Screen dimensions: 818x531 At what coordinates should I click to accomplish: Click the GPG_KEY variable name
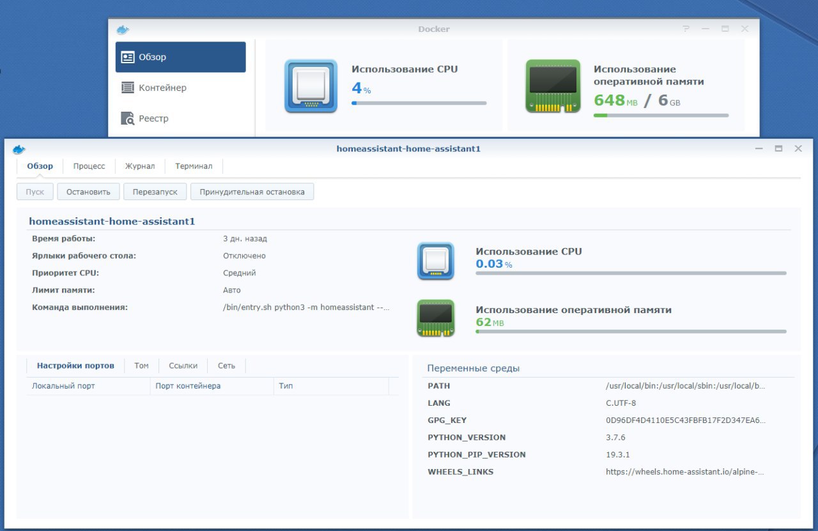(447, 420)
